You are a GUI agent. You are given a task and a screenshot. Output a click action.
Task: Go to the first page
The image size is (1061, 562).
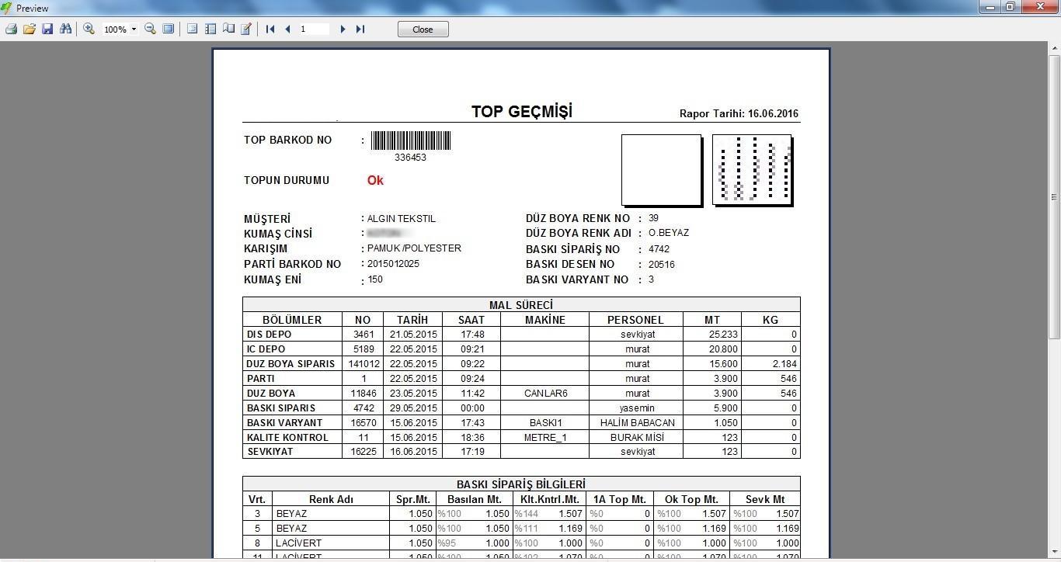coord(270,29)
